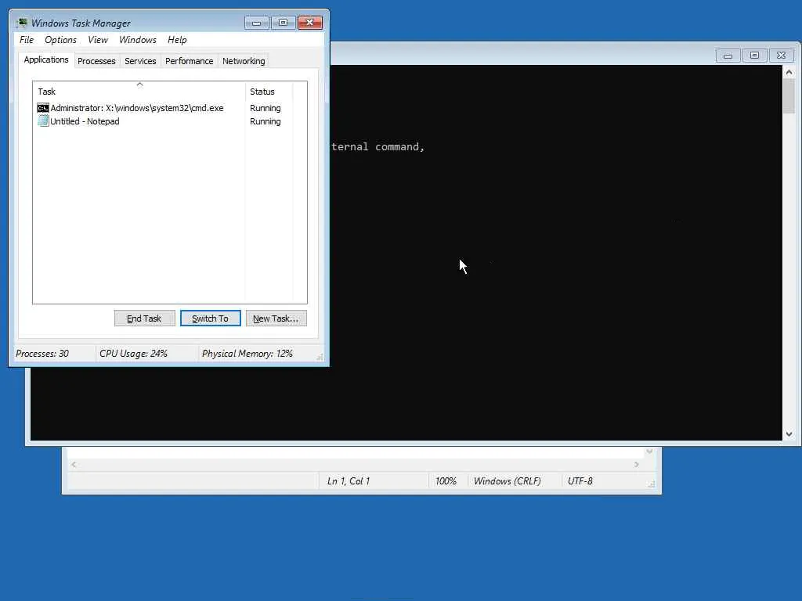Sort the list by the Status column header
The width and height of the screenshot is (802, 601).
coord(269,92)
